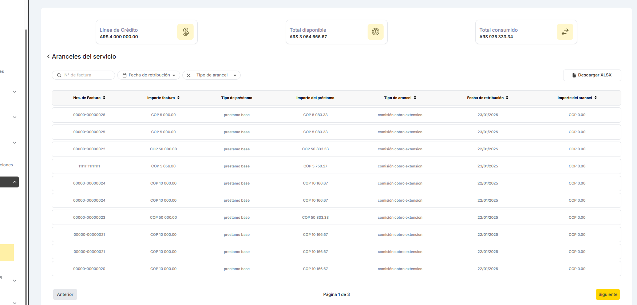The image size is (637, 305).
Task: Expand the first collapsed sidebar section
Action: tap(15, 92)
